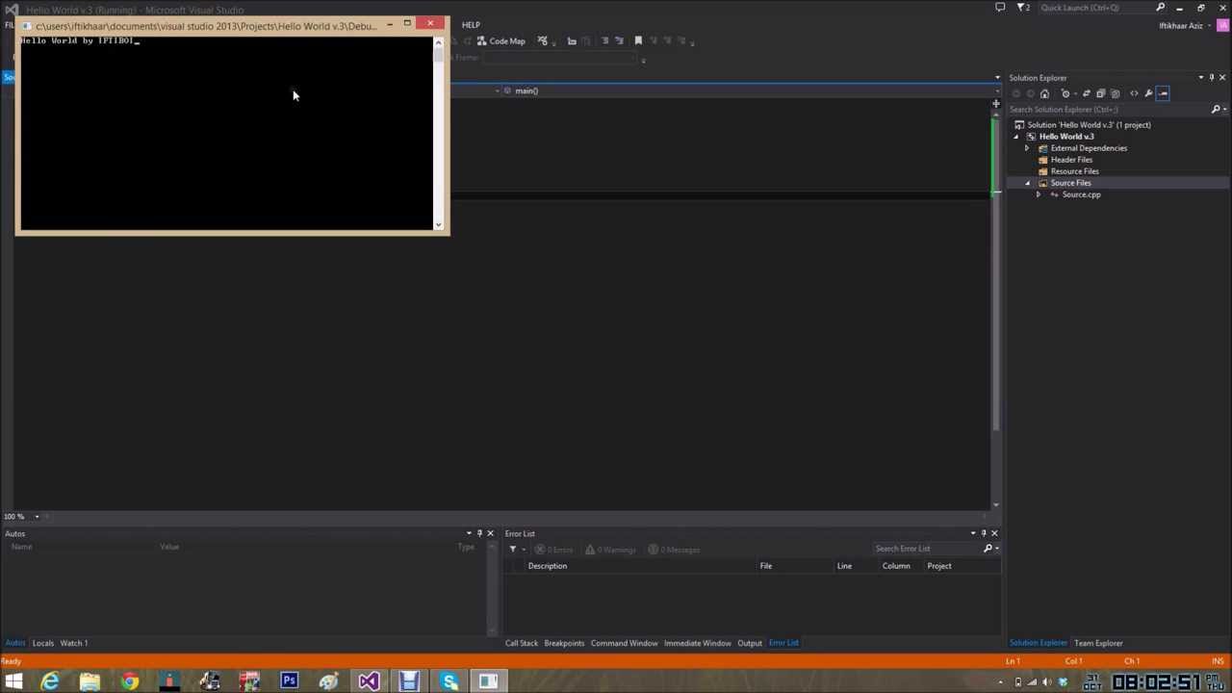Open the Error List filter funnel dropdown
1232x693 pixels.
point(517,550)
